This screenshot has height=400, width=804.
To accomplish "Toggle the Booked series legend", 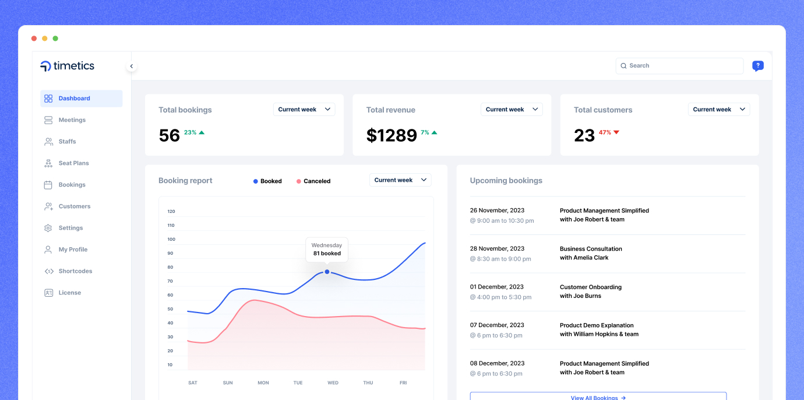I will [x=267, y=181].
